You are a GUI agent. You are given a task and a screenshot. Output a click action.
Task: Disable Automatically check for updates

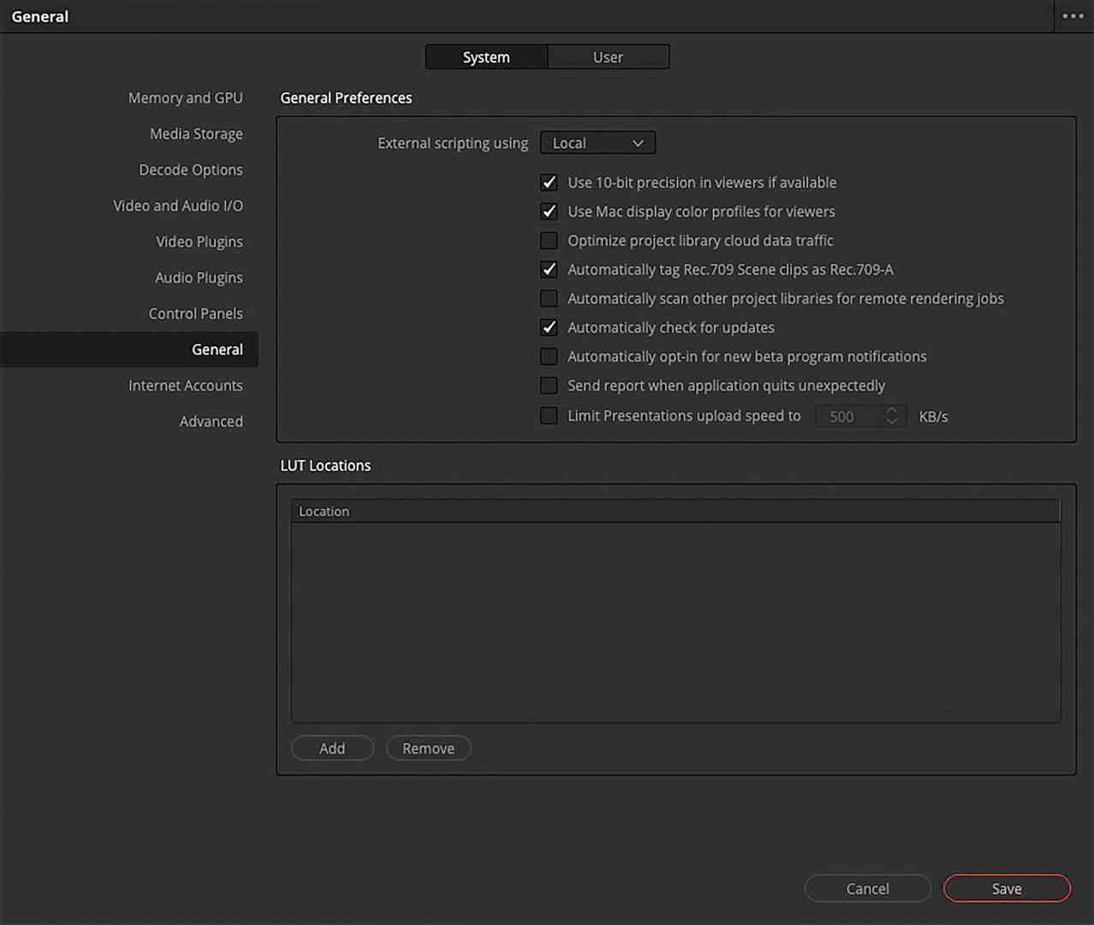(549, 327)
